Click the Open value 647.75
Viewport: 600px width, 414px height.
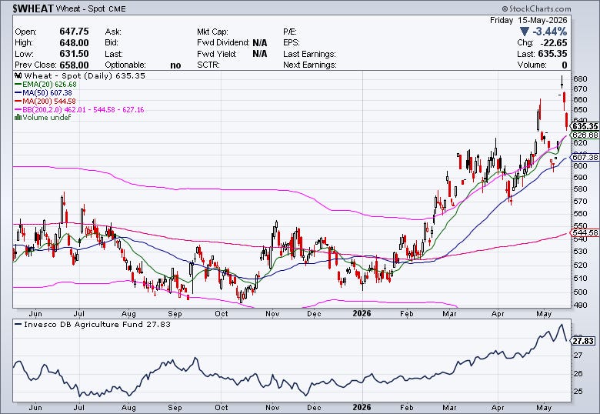point(74,32)
